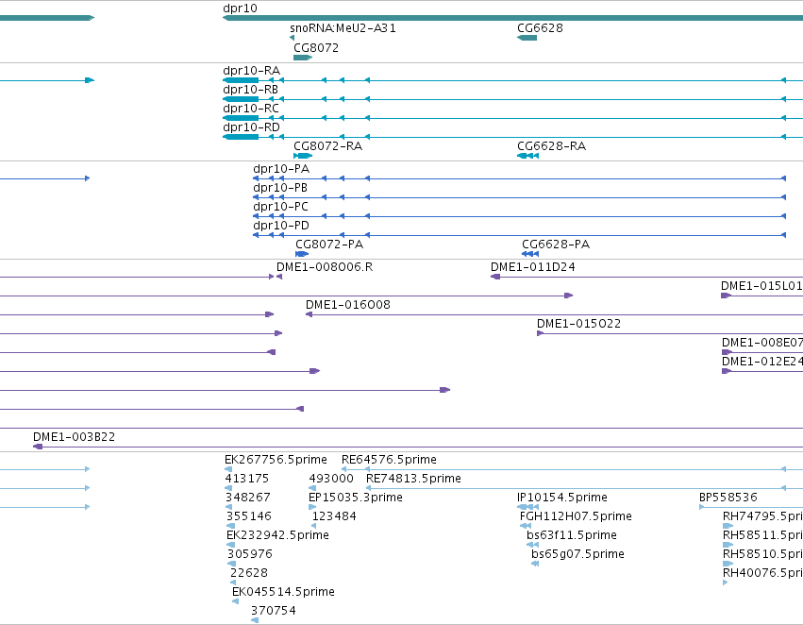Select the DME1-015L01 clone label
803x625 pixels.
coord(761,286)
